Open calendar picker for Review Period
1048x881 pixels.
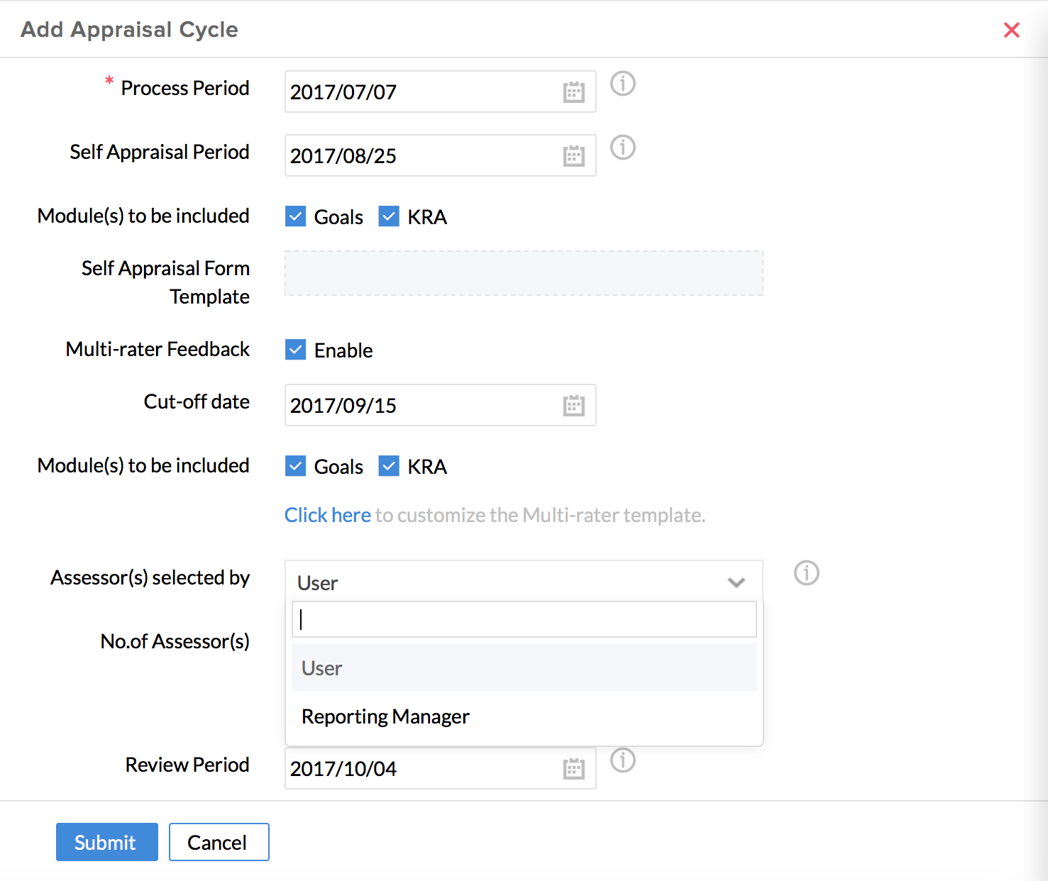[573, 769]
